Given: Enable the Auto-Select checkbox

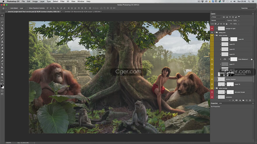Looking at the screenshot, I should point(9,8).
